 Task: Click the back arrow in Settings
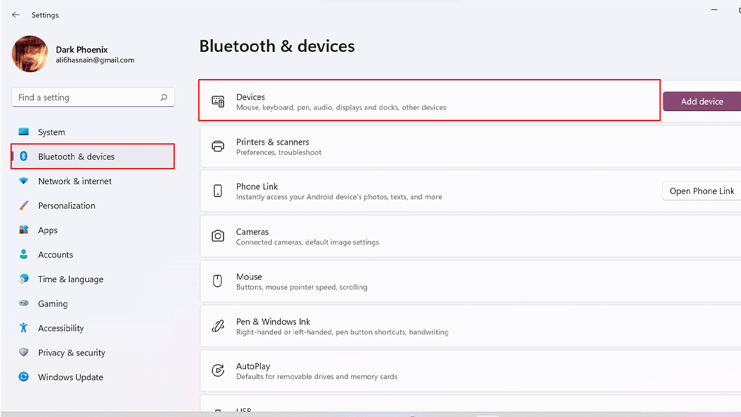[x=15, y=15]
